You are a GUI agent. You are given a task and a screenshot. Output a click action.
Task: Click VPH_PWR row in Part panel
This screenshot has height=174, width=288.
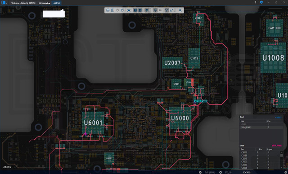point(261,127)
